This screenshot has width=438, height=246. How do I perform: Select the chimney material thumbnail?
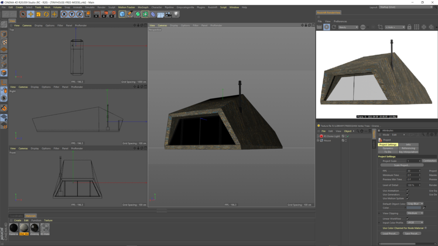click(34, 229)
